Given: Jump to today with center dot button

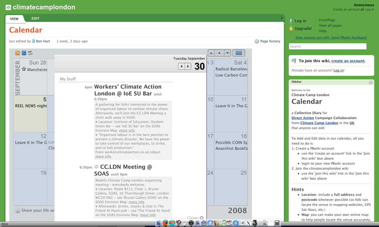Looking at the screenshot, I should [219, 53].
